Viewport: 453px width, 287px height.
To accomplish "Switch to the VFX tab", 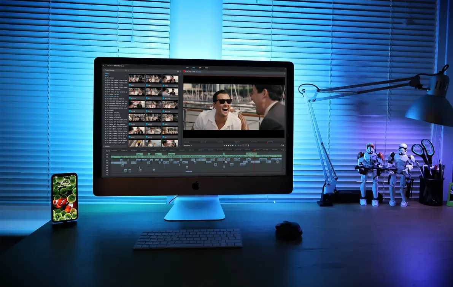I will (200, 68).
